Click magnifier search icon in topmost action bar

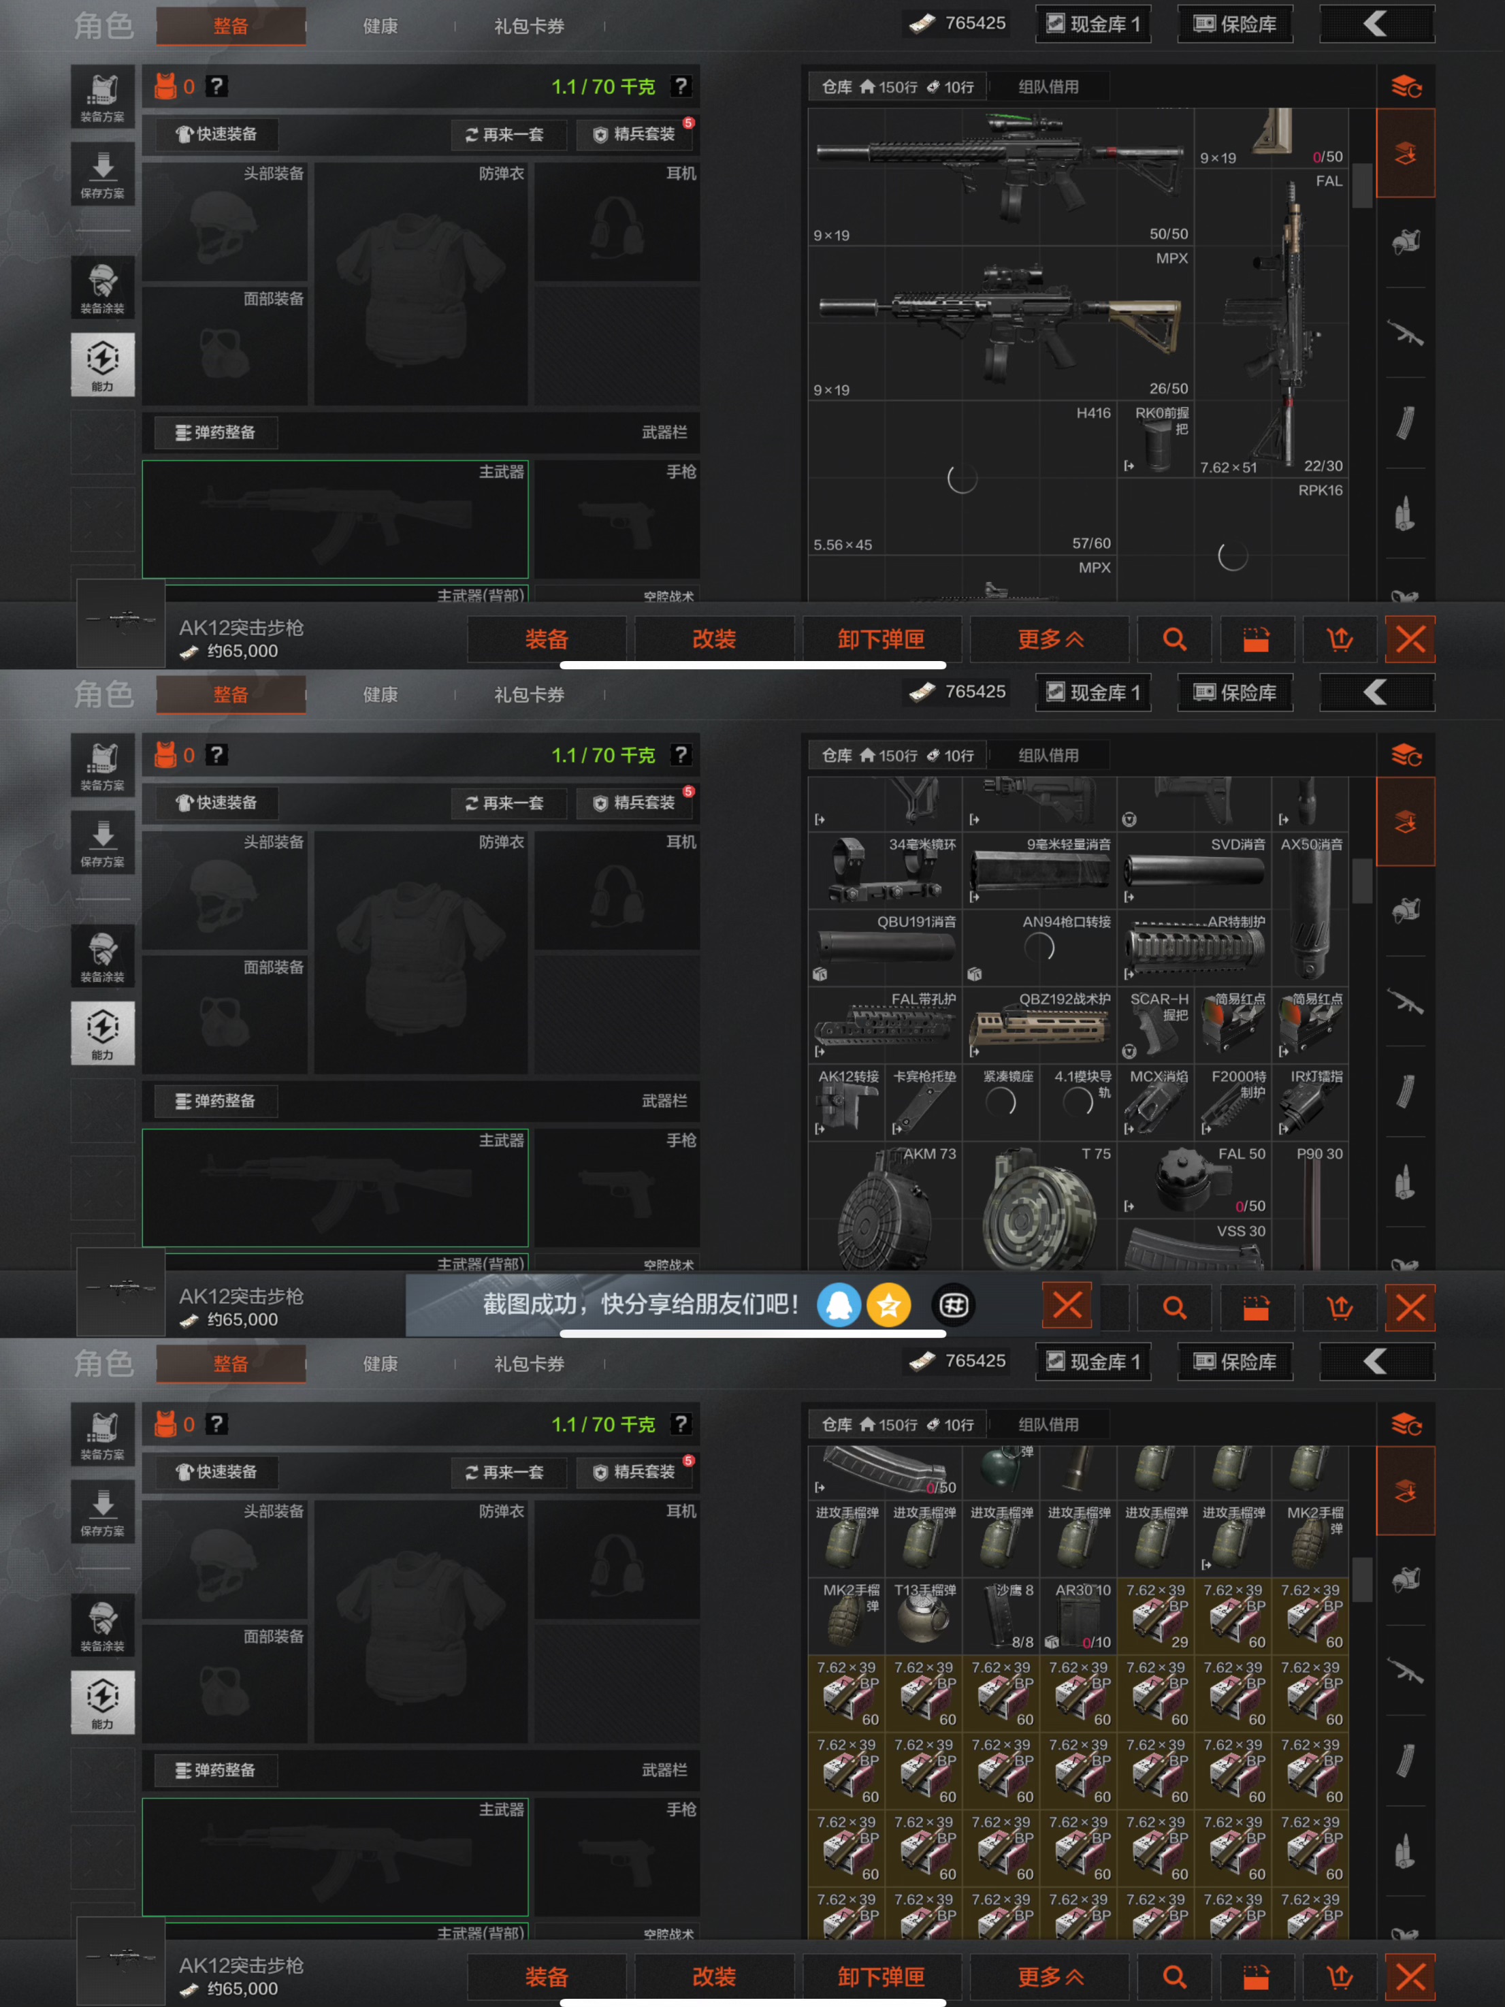(x=1174, y=640)
